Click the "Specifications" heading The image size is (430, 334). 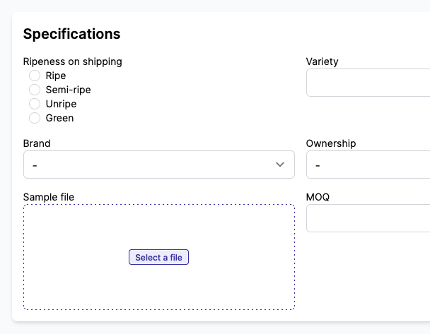pos(72,34)
